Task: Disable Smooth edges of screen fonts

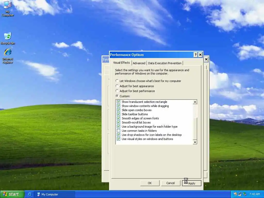Action: pos(118,118)
